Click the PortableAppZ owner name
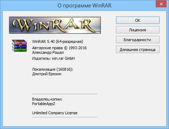Viewport: 169px width, 129px height. (x=44, y=104)
